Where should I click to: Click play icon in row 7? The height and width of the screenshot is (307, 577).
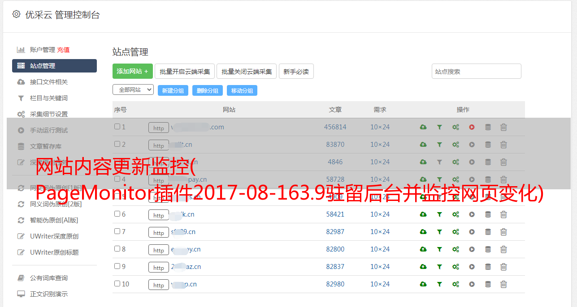[472, 232]
